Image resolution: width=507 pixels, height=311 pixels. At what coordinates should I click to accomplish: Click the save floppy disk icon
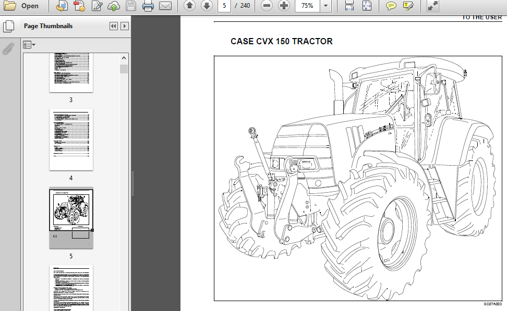point(130,6)
